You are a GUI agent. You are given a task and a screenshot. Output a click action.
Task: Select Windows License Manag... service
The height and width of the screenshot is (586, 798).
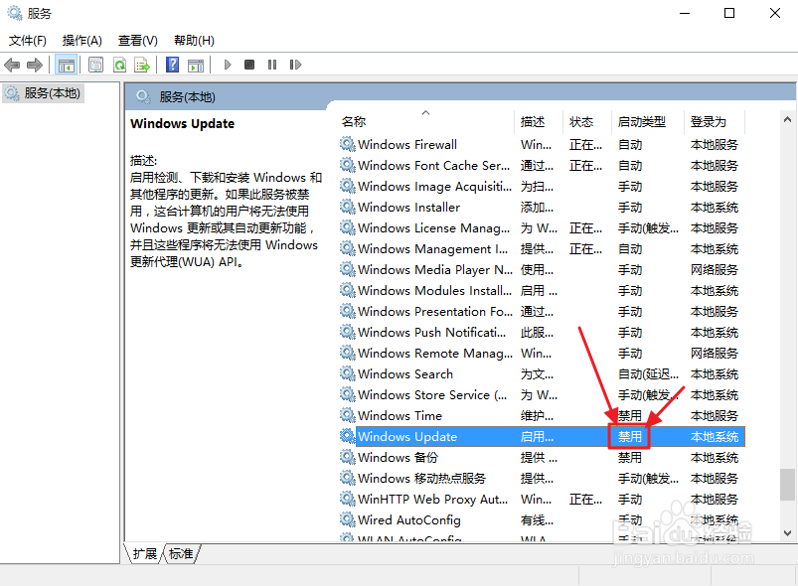pos(542,227)
